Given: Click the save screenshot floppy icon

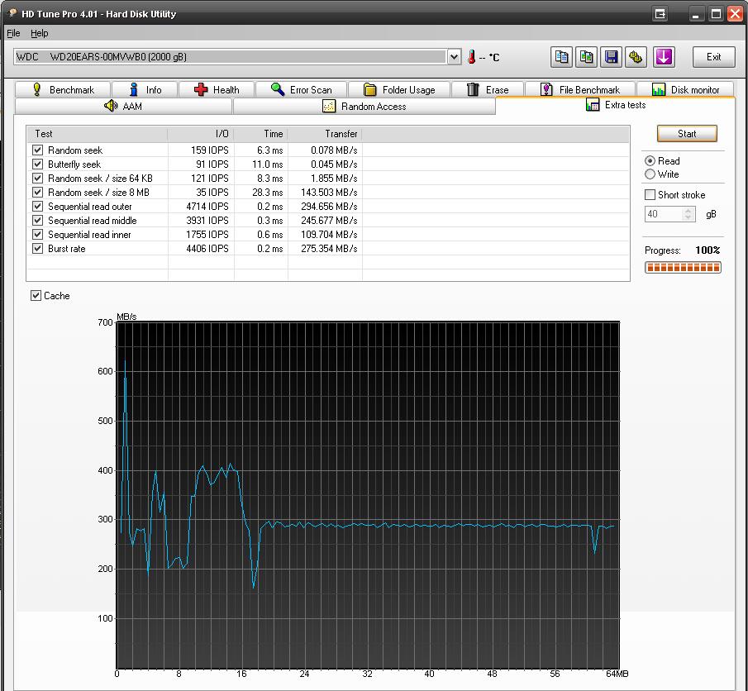Looking at the screenshot, I should click(x=611, y=57).
